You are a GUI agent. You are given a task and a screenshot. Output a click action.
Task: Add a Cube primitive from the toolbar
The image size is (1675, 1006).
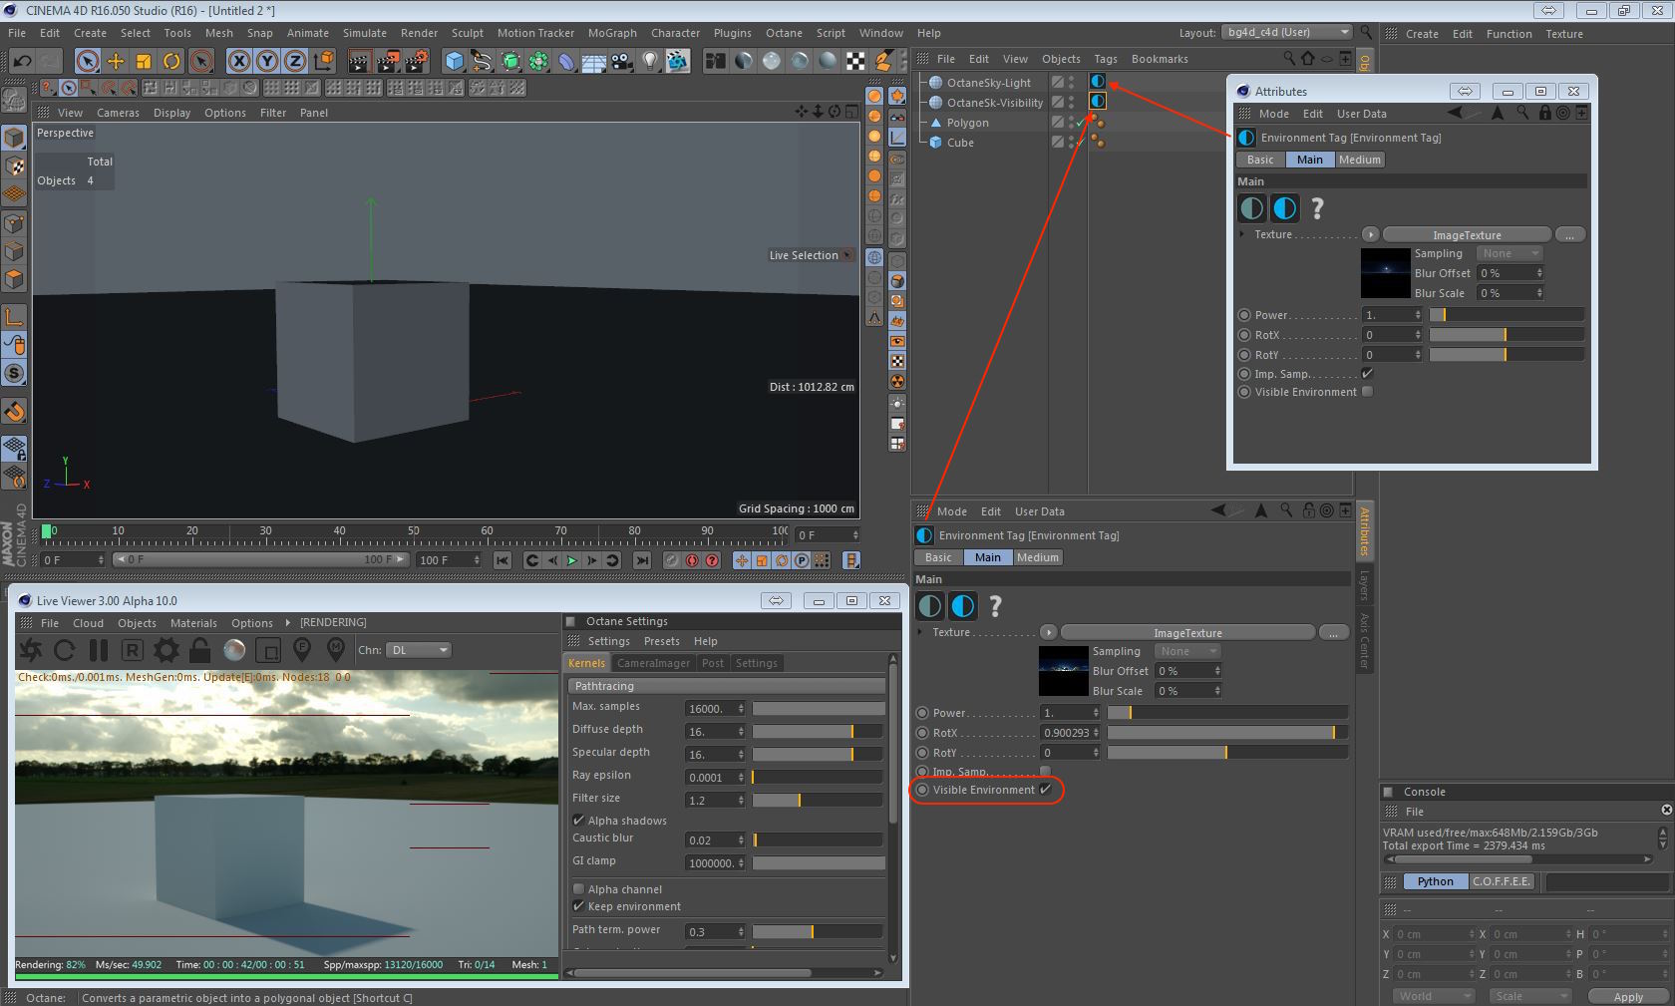pos(455,61)
